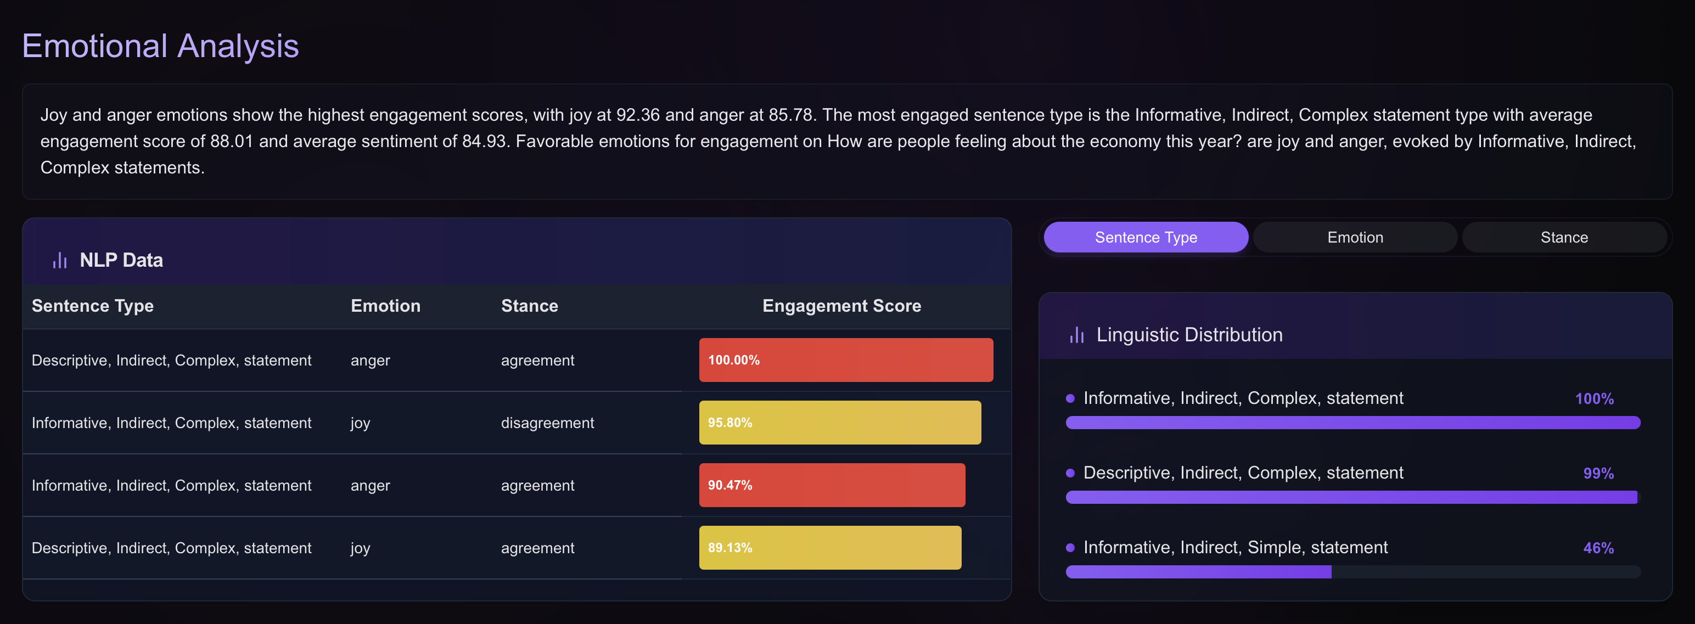Click the NLP Data bar chart icon

[x=60, y=260]
